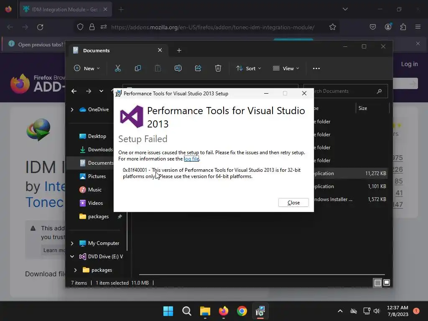Screen dimensions: 428x321
Task: Close the Documents tab in File Explorer
Action: pyautogui.click(x=160, y=50)
